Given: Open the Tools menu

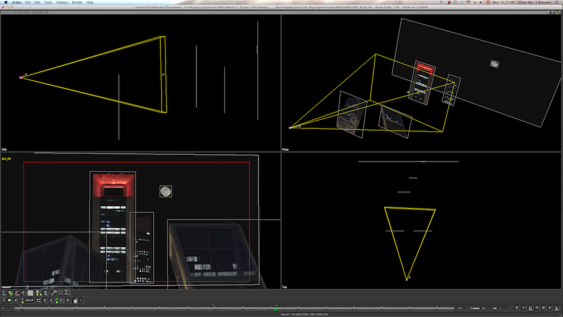Looking at the screenshot, I should coord(48,3).
